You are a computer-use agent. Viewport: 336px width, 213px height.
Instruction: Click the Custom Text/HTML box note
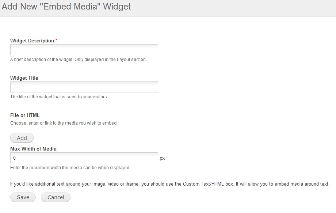[x=170, y=184]
